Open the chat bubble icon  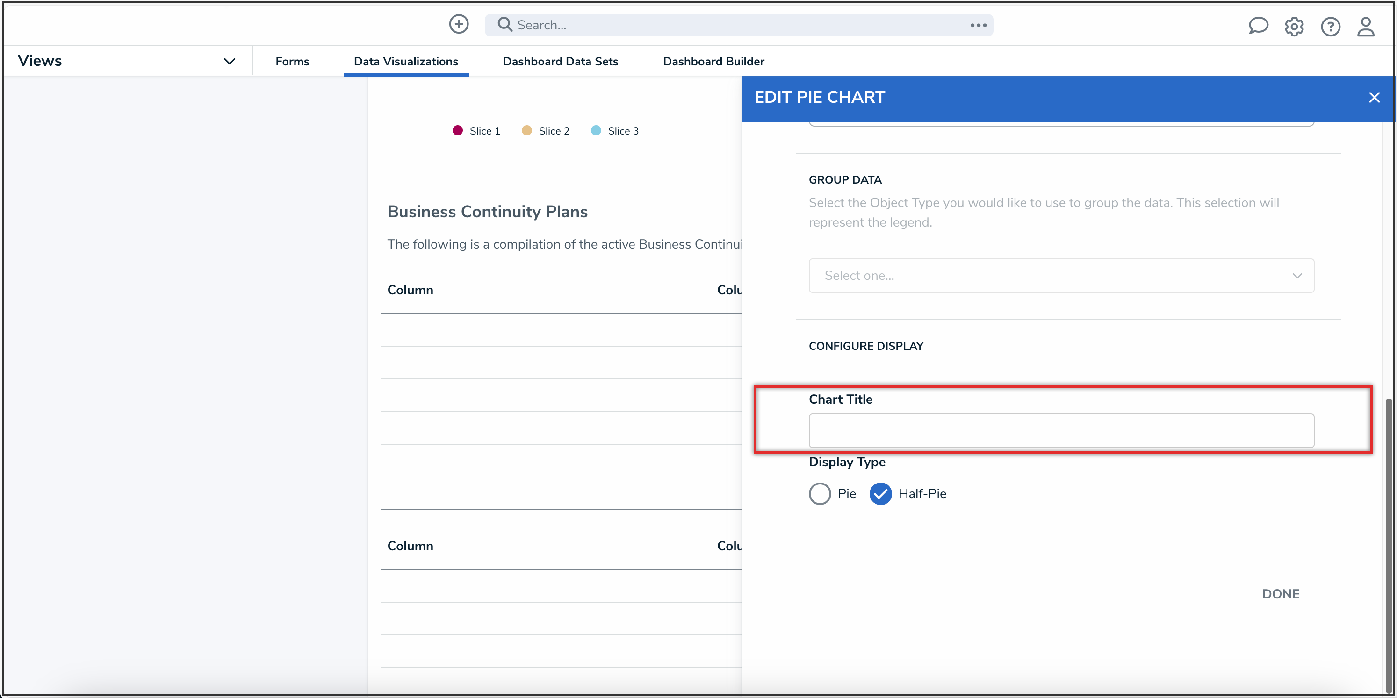pos(1258,26)
